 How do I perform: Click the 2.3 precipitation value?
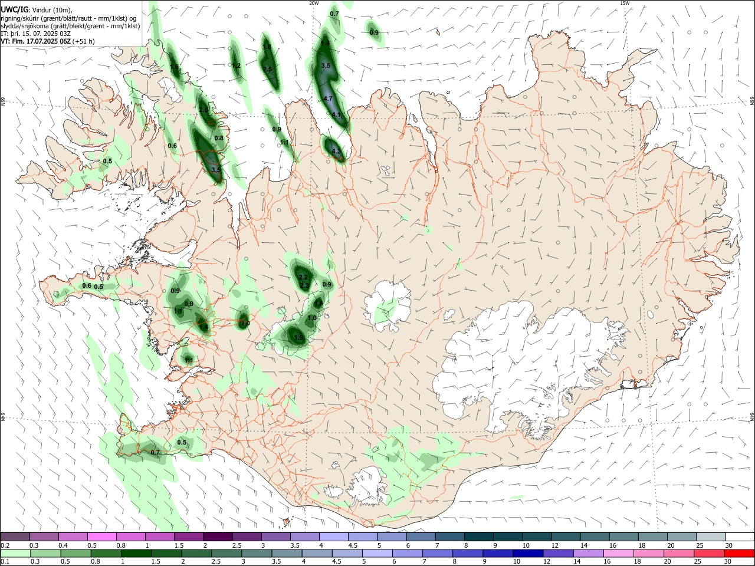304,285
